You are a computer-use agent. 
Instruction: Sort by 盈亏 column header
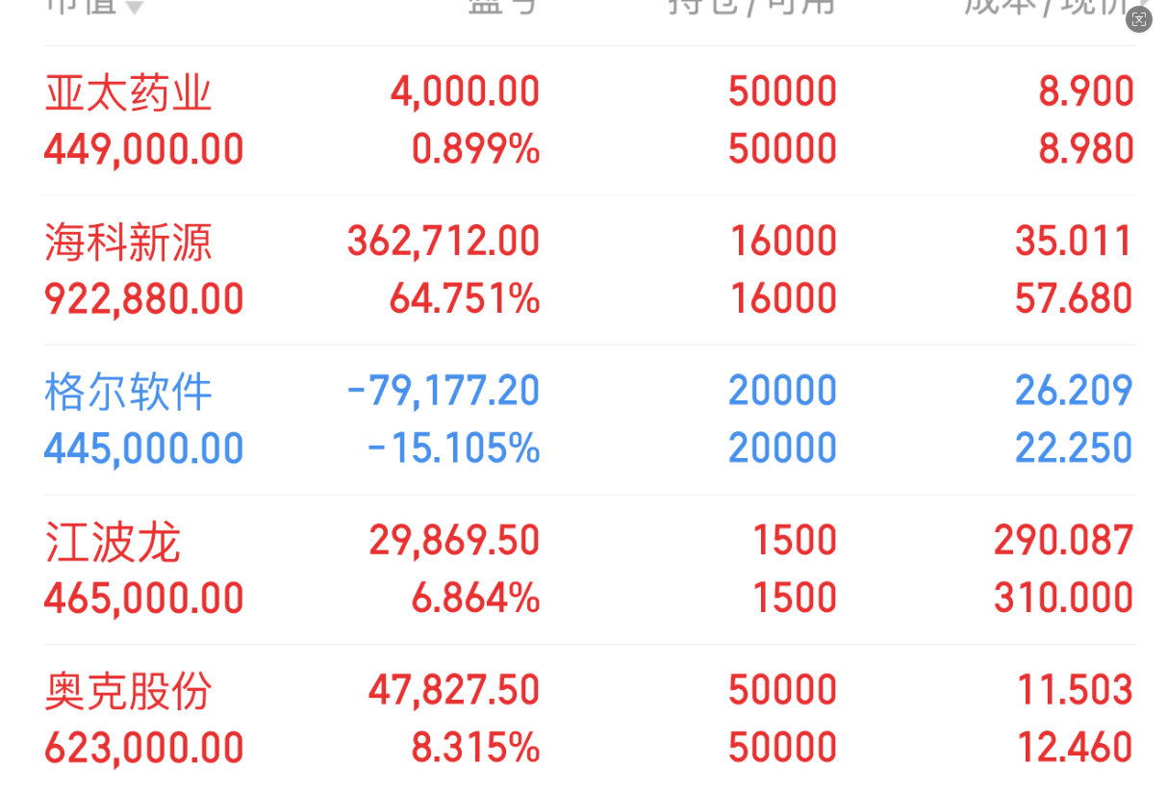(502, 7)
